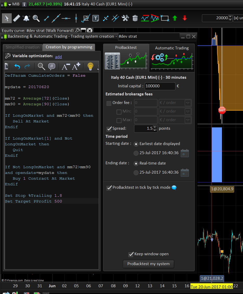Image resolution: width=243 pixels, height=294 pixels.
Task: Click the lightbulb help icon in editor
Action: coord(90,67)
